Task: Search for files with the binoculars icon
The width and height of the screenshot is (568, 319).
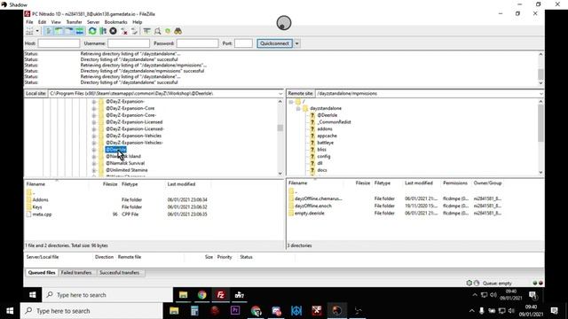Action: point(177,31)
